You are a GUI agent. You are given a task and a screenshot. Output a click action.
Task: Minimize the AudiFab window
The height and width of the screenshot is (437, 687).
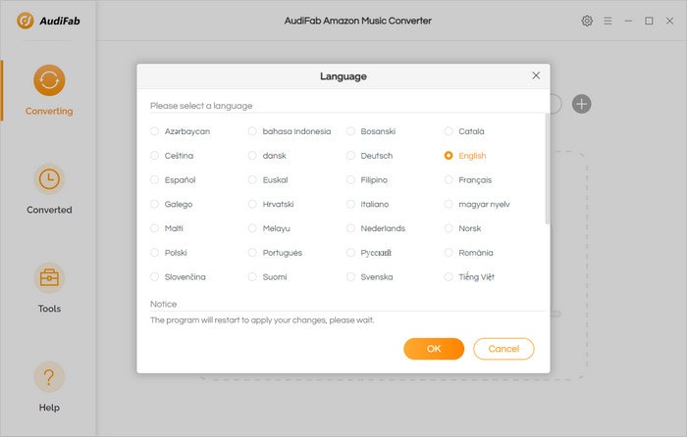pos(628,21)
